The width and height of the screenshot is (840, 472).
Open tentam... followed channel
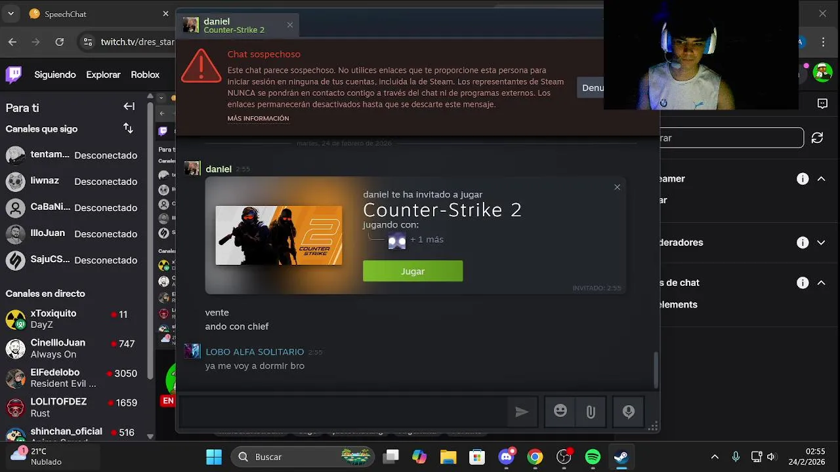pyautogui.click(x=72, y=155)
